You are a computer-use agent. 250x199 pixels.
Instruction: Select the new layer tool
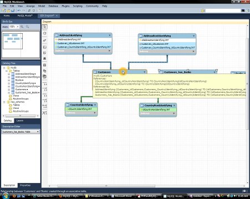(45, 47)
